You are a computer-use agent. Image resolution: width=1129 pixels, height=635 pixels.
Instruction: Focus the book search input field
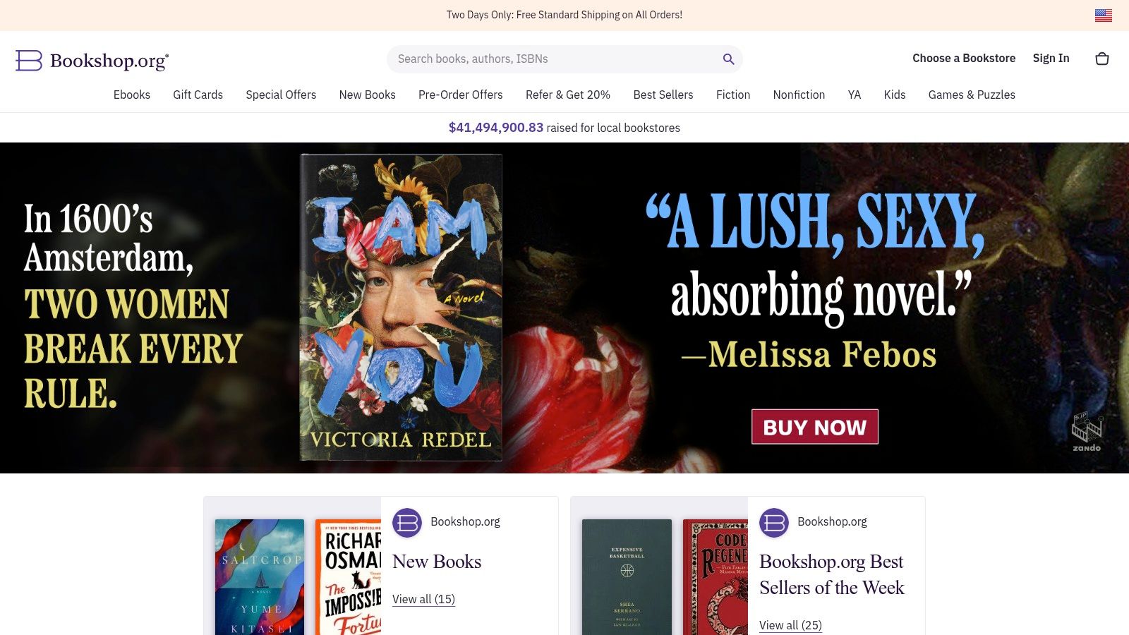(556, 59)
